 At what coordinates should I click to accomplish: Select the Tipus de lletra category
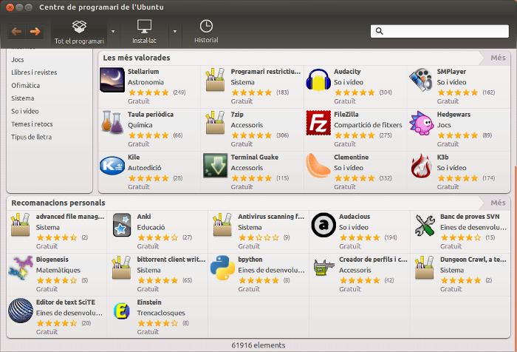point(31,137)
